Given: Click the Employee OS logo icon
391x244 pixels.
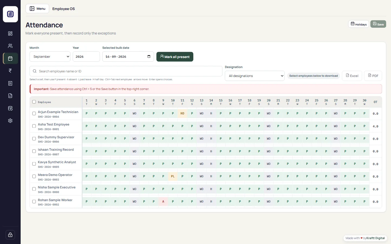Looking at the screenshot, I should pos(10,14).
